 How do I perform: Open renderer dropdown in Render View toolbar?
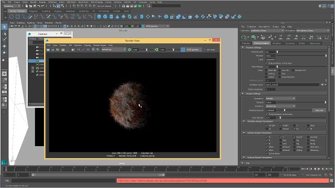[x=113, y=50]
